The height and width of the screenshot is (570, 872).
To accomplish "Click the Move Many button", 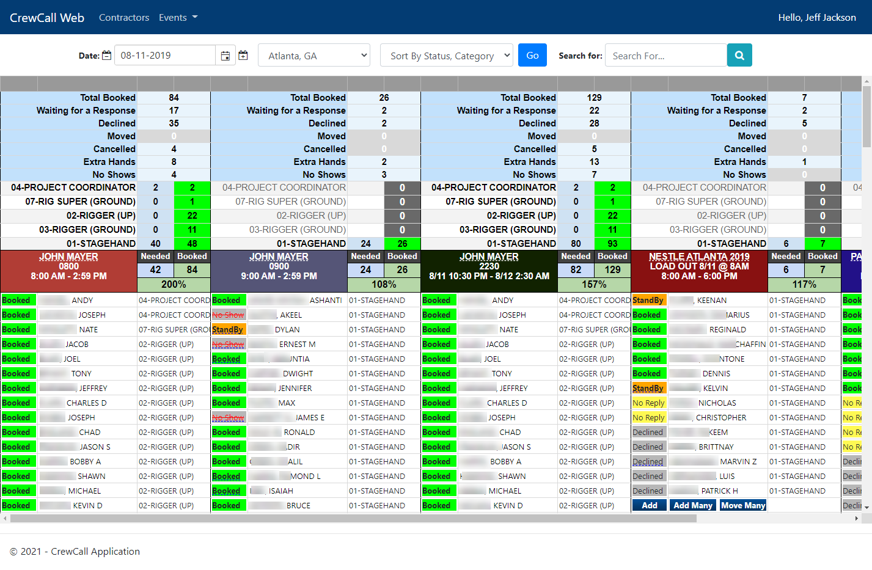I will [x=742, y=505].
